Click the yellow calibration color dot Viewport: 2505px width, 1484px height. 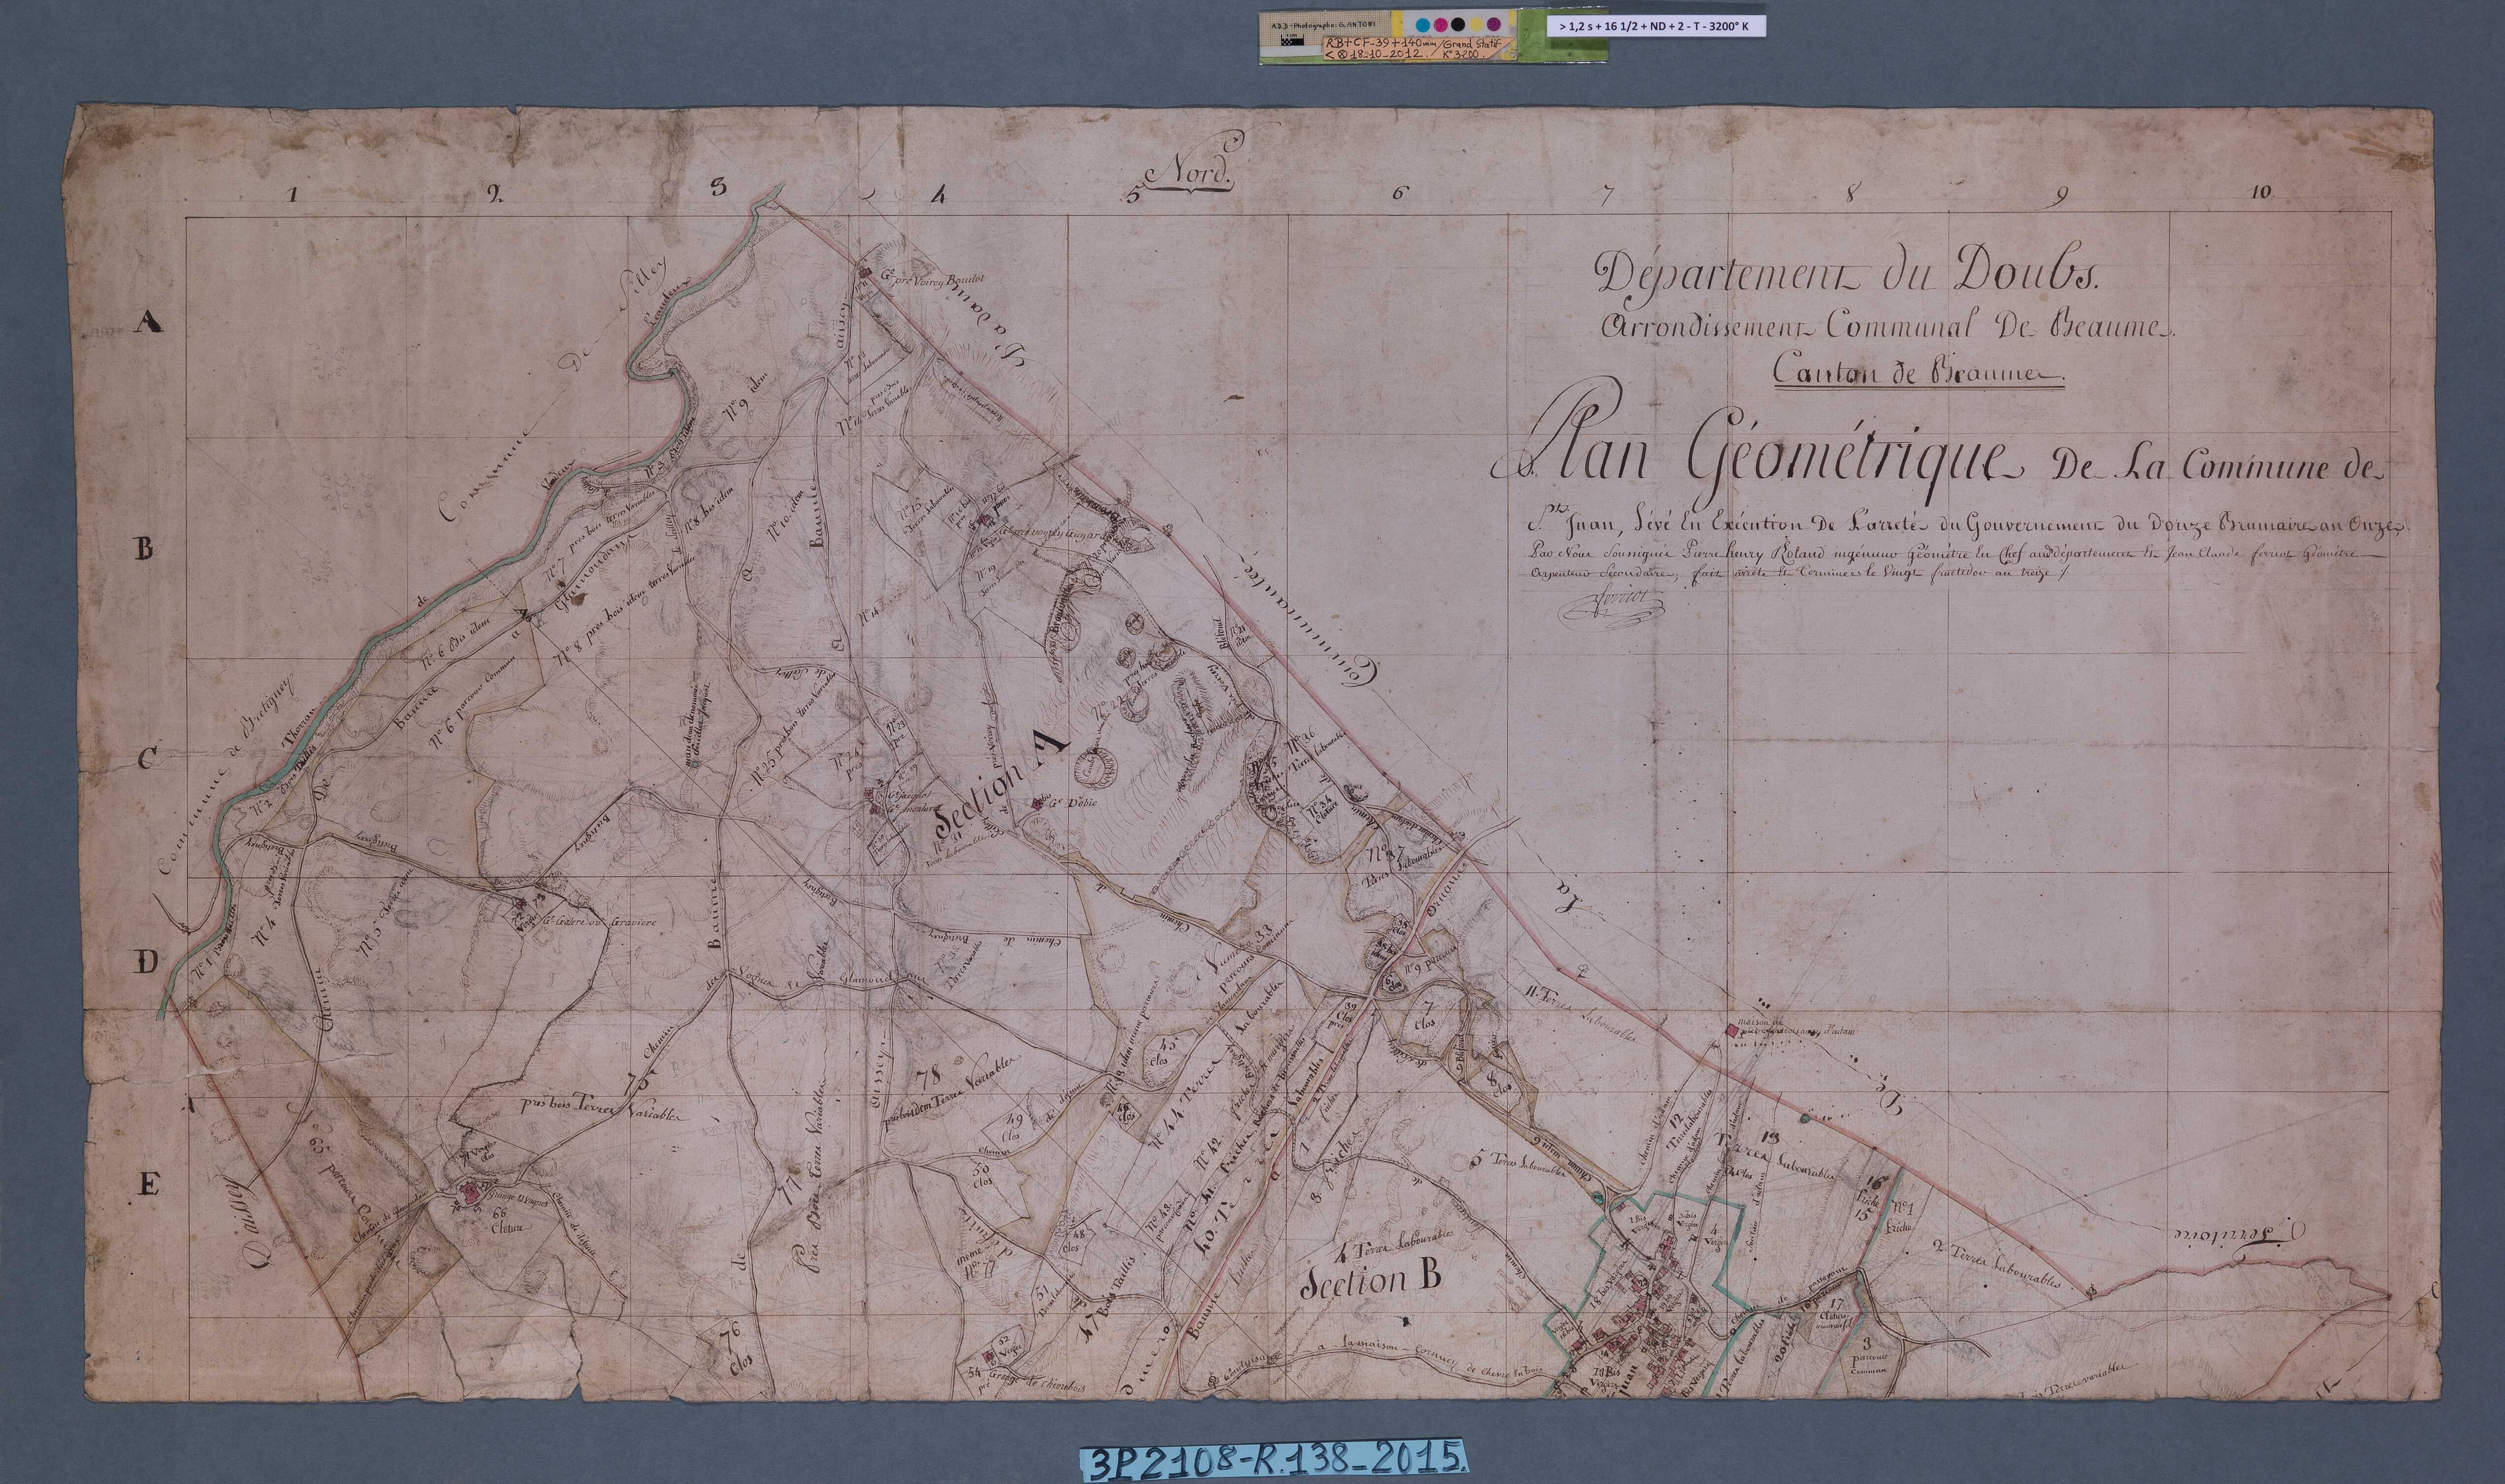pyautogui.click(x=1476, y=24)
